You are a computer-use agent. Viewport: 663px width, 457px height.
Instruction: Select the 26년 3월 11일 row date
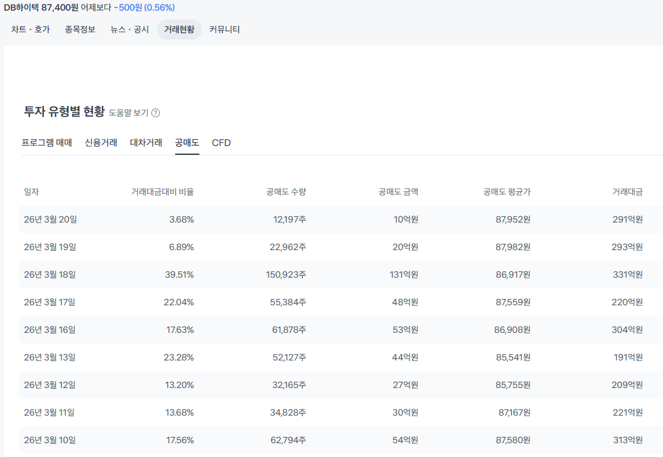point(49,412)
